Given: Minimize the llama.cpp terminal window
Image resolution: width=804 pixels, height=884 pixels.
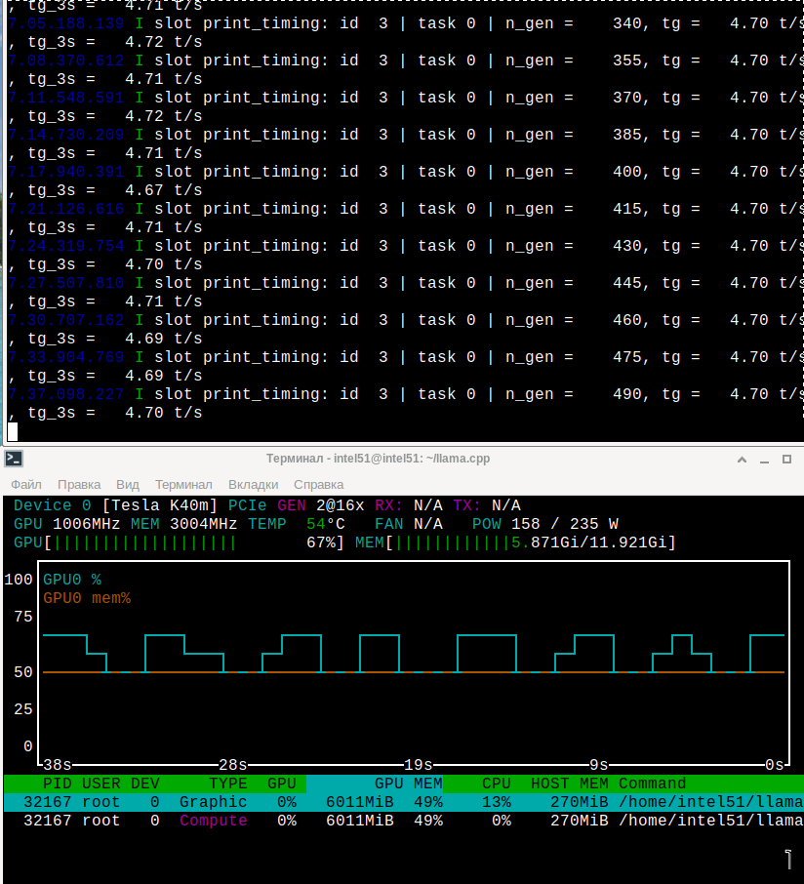Looking at the screenshot, I should (x=765, y=460).
